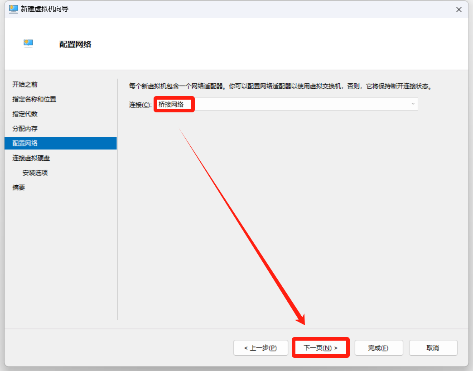
Task: Click the header icon beside the 配置网络 heading
Action: (29, 43)
